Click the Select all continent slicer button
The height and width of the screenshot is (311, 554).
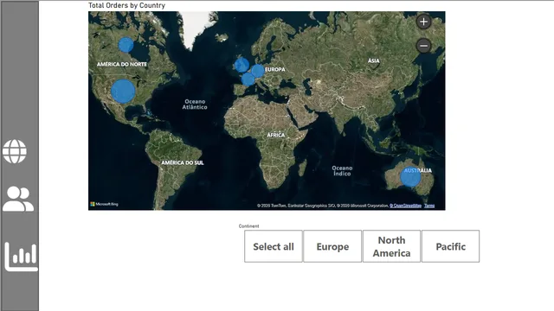tap(274, 246)
